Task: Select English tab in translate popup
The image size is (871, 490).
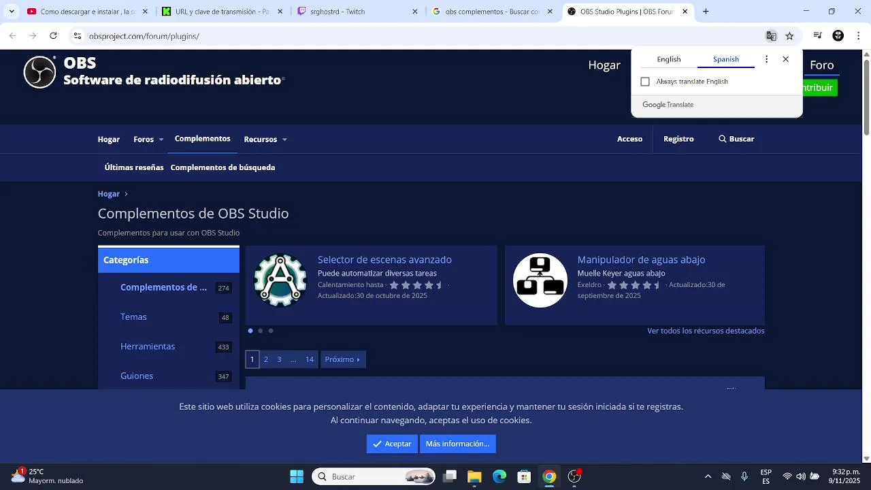Action: pyautogui.click(x=669, y=59)
